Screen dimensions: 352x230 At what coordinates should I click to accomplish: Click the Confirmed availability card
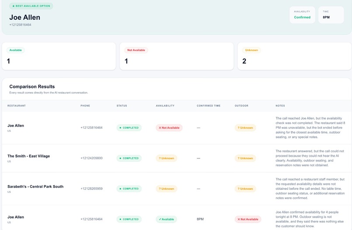click(x=302, y=15)
